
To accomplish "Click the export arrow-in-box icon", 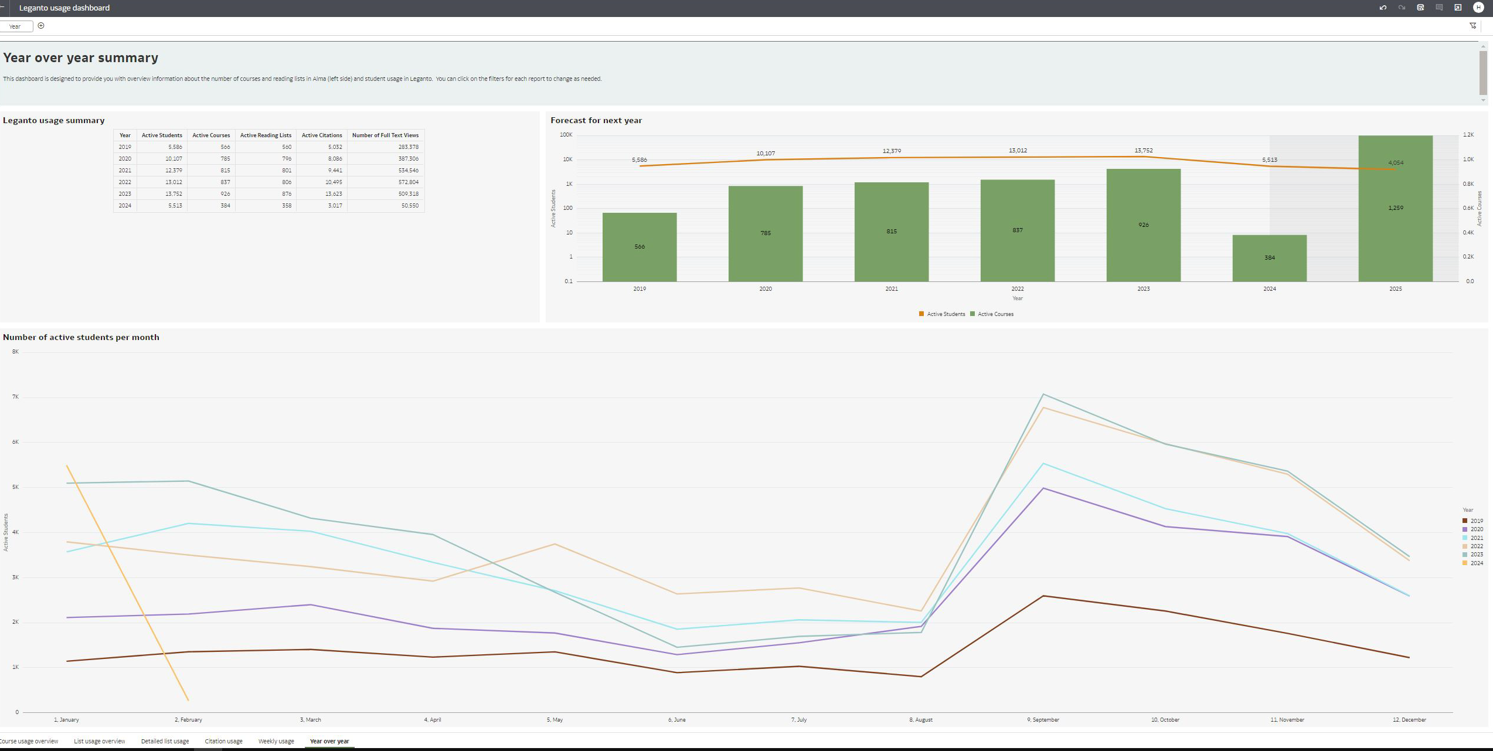I will (1458, 8).
